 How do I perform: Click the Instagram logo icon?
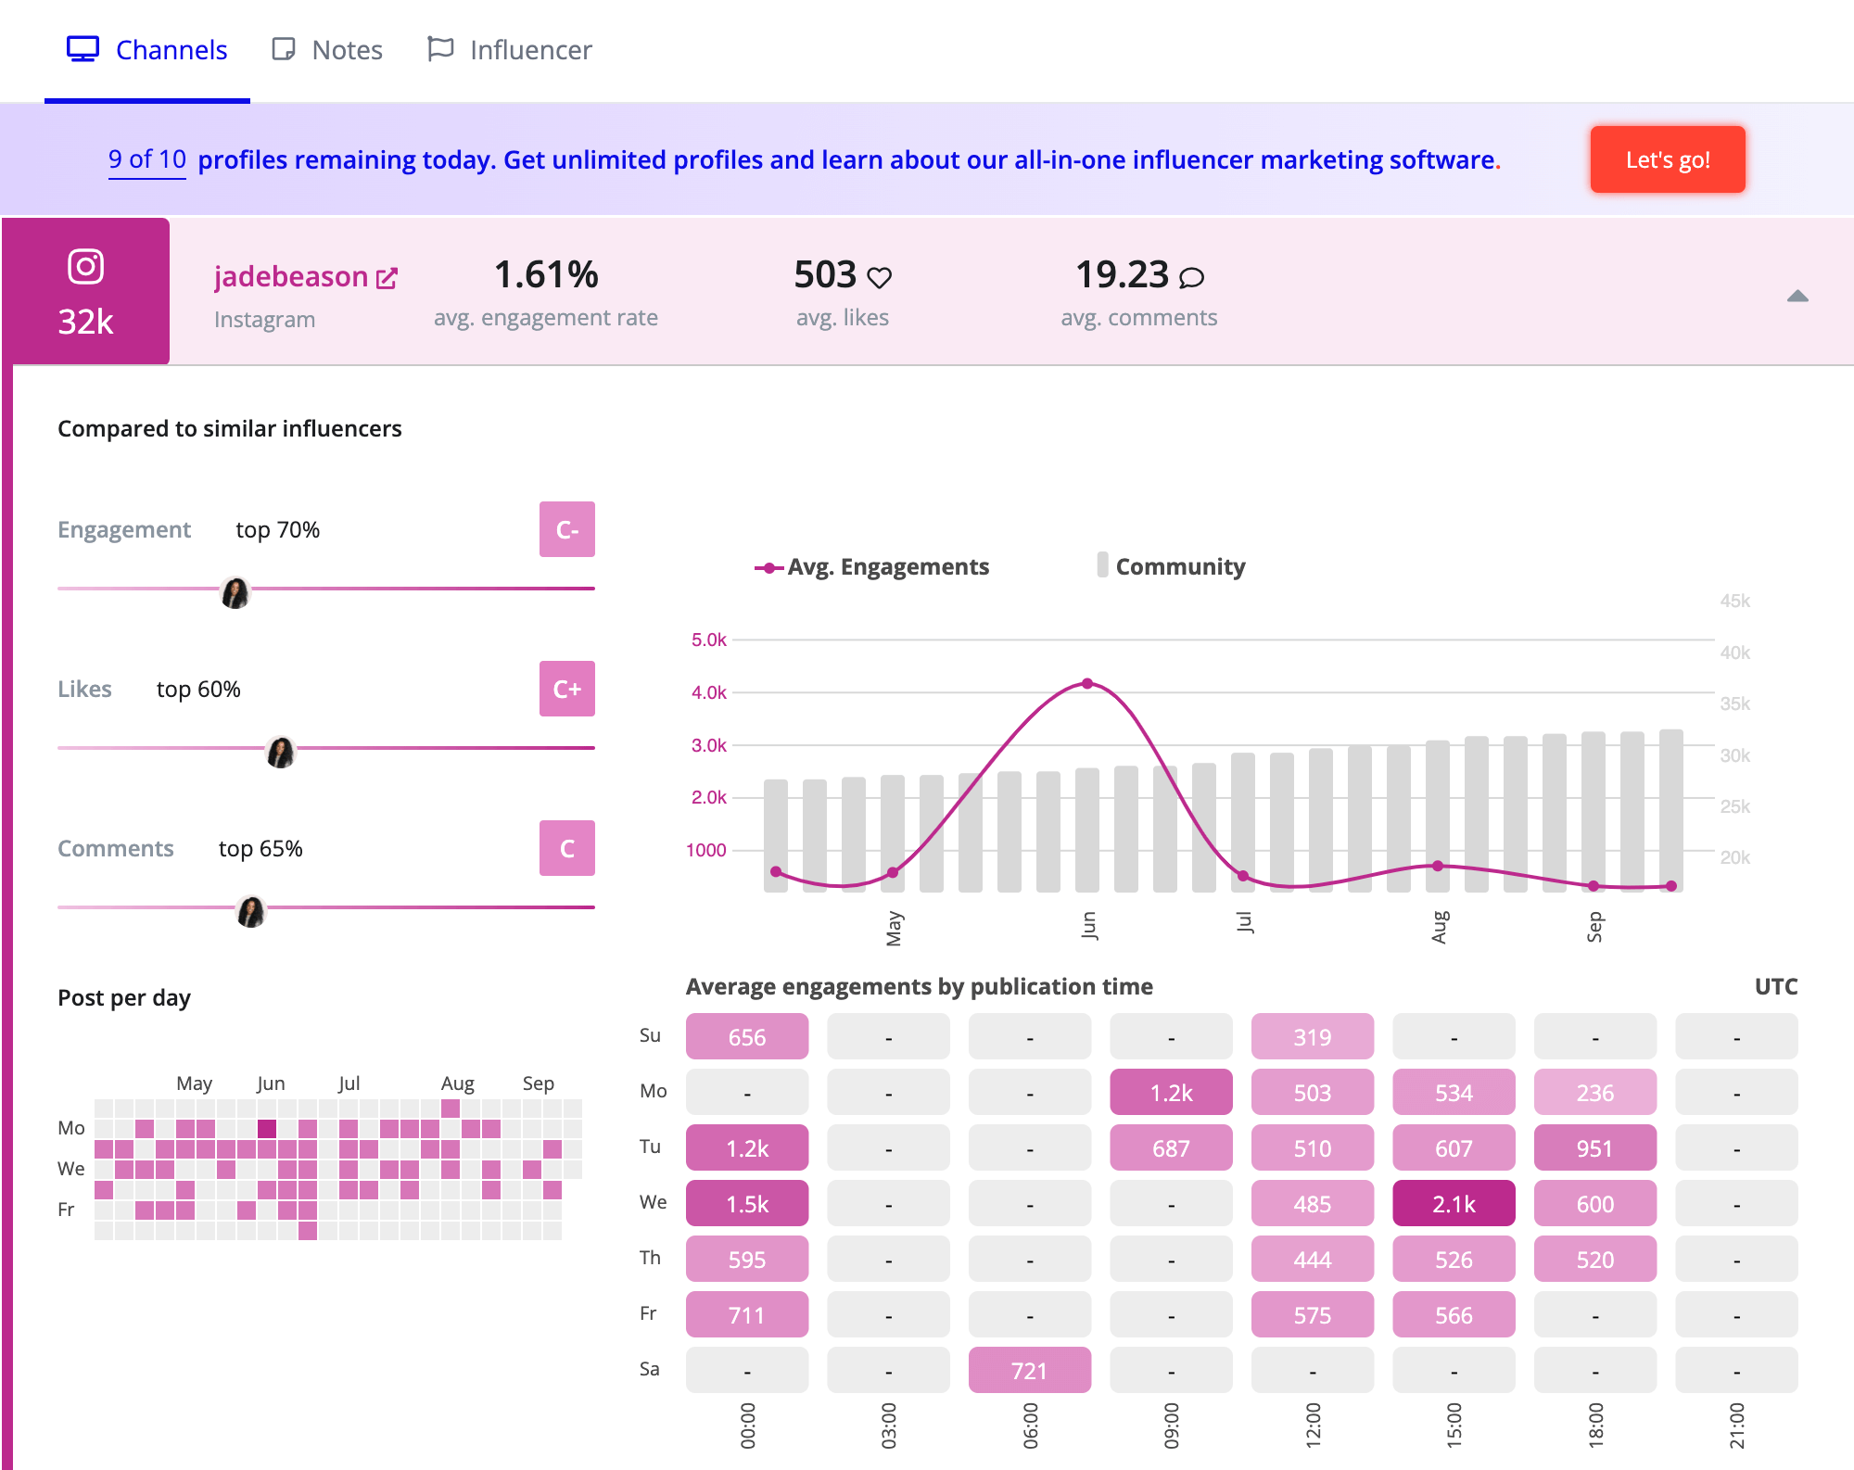click(x=85, y=267)
